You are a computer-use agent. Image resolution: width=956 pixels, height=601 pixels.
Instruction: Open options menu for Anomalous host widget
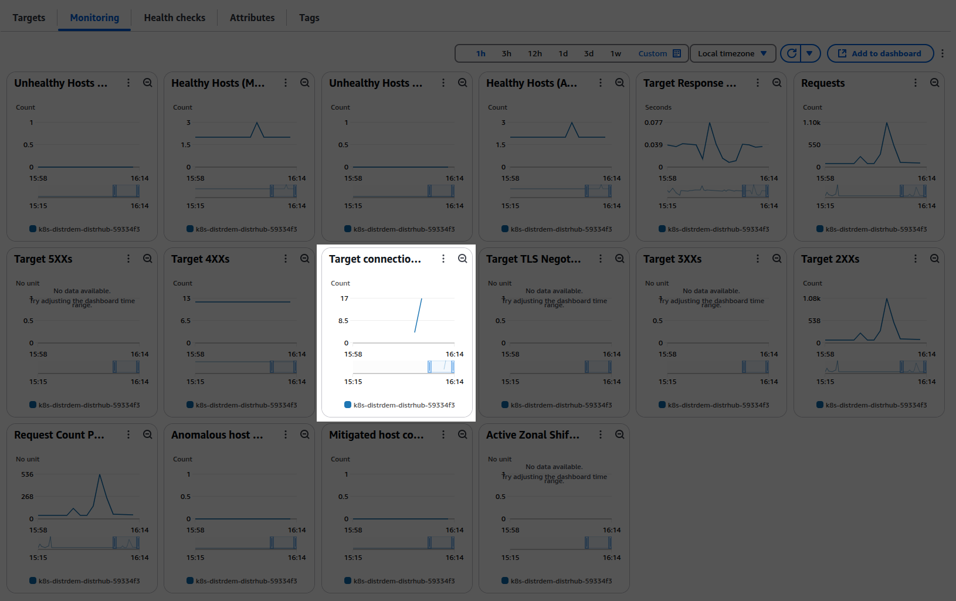286,434
